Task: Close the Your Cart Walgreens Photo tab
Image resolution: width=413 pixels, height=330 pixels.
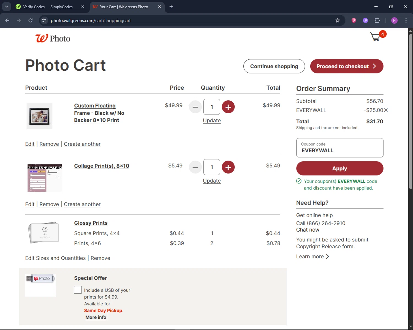Action: point(159,7)
